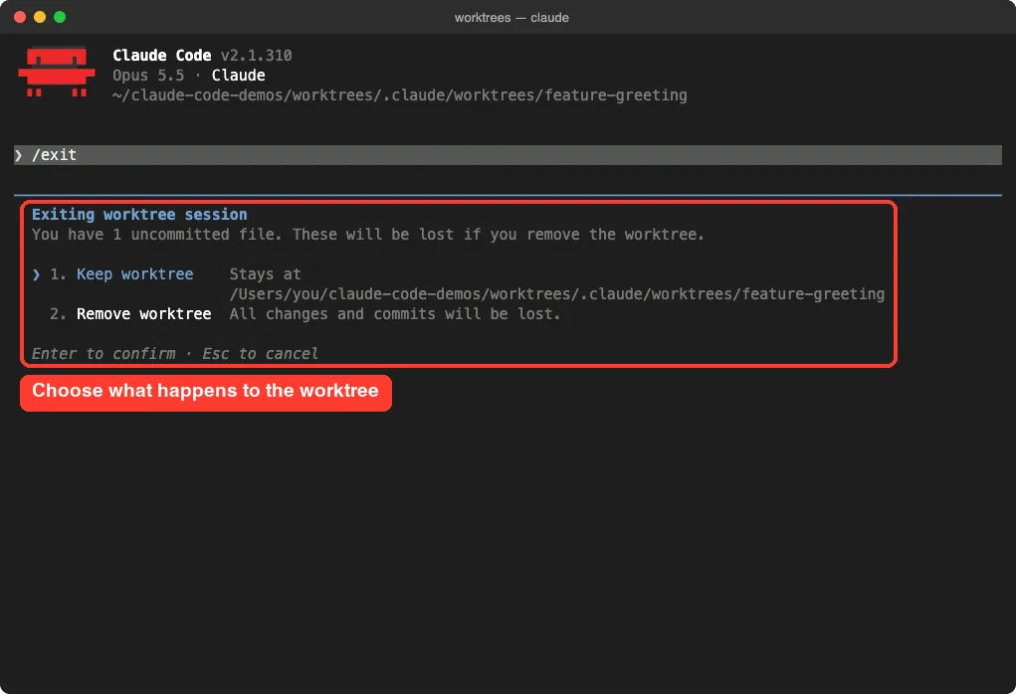
Task: Maximize the window using the green button
Action: (x=60, y=17)
